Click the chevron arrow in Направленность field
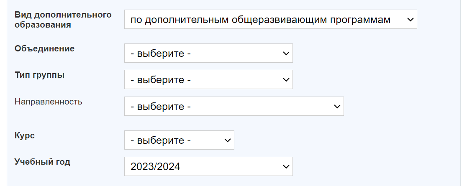 pos(337,107)
